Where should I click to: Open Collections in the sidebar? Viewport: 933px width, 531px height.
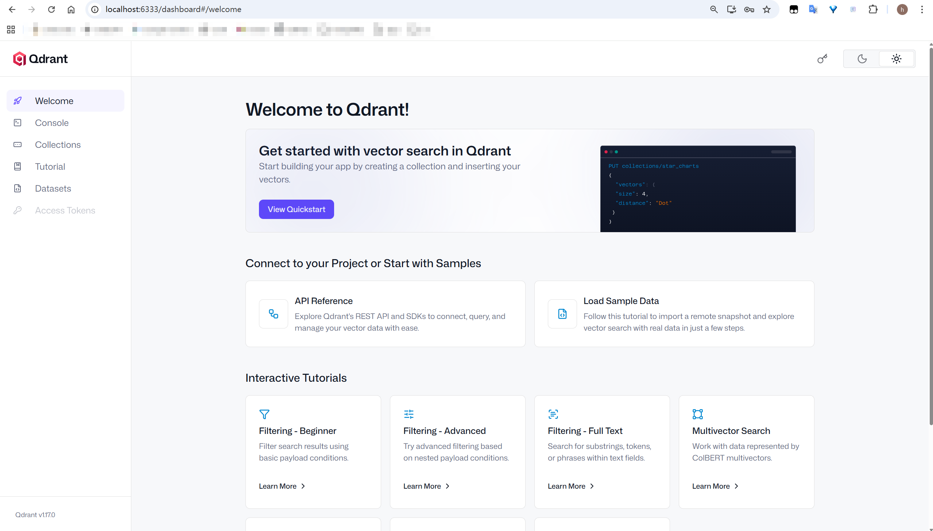click(x=58, y=145)
